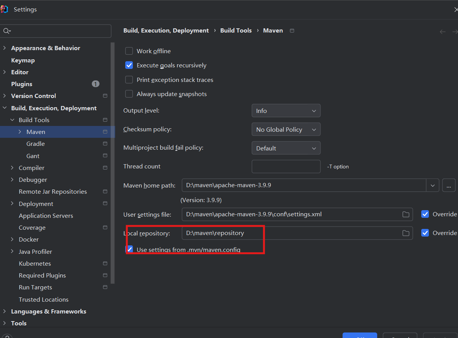Expand the Compiler node
This screenshot has width=458, height=338.
(x=12, y=168)
